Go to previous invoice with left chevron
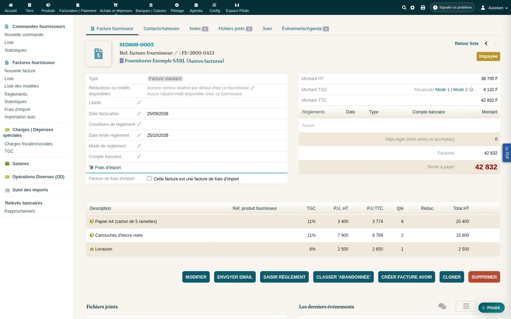511x319 pixels. point(486,44)
